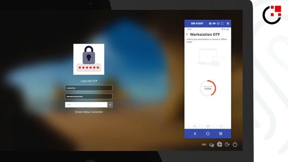This screenshot has width=288, height=162.
Task: Go back using the arrow beside Workstation OTP
Action: tap(187, 34)
